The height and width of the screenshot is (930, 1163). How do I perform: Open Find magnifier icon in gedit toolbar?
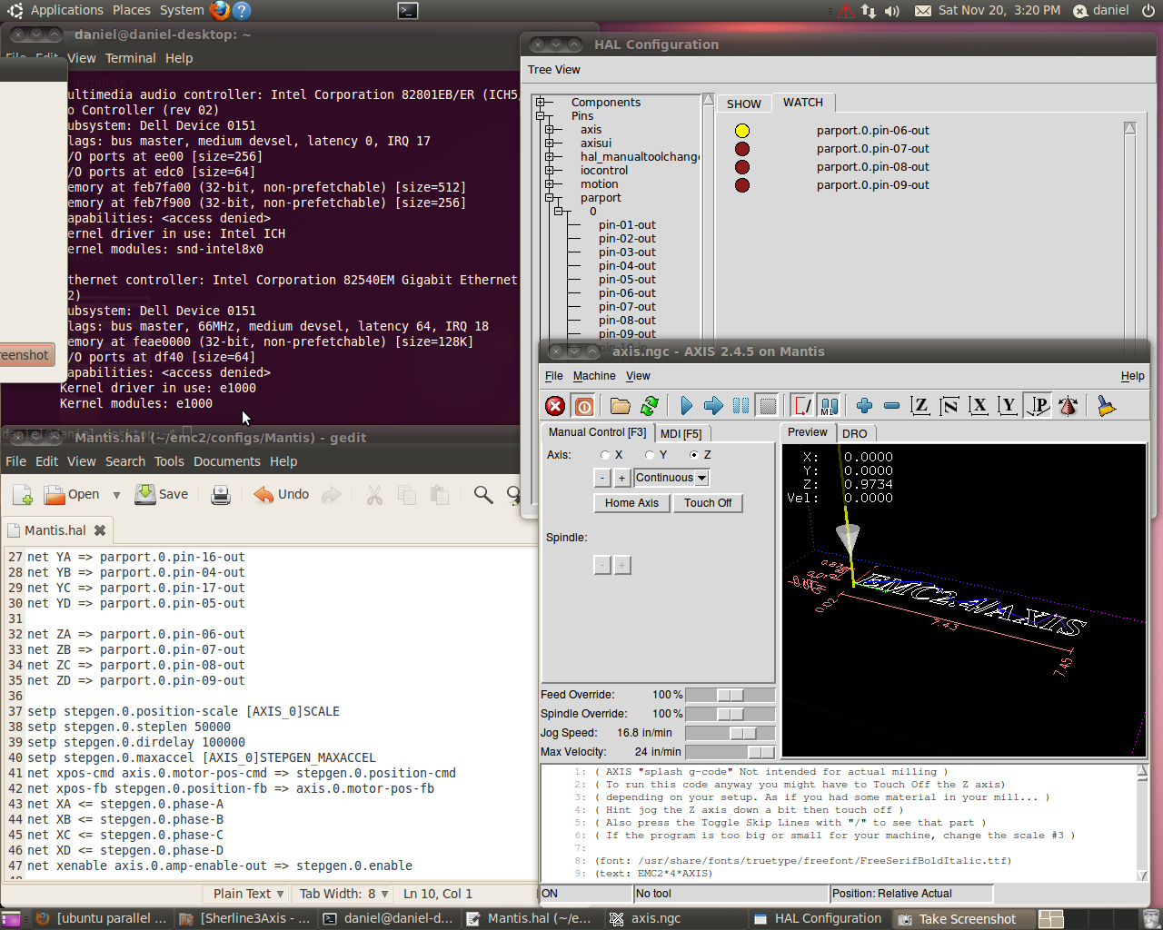pos(483,495)
